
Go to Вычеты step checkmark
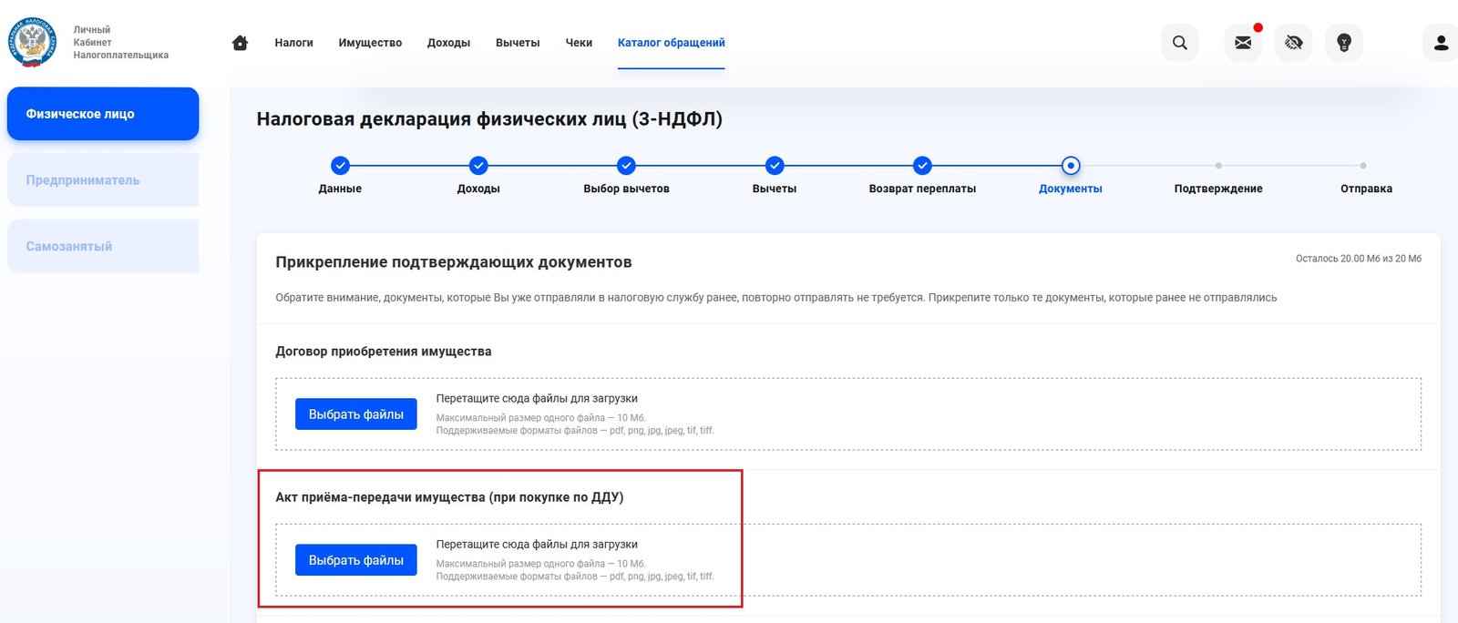pyautogui.click(x=775, y=166)
